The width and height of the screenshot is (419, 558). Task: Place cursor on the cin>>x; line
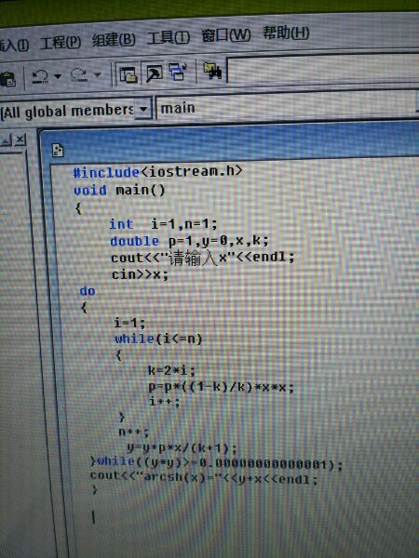tap(140, 274)
